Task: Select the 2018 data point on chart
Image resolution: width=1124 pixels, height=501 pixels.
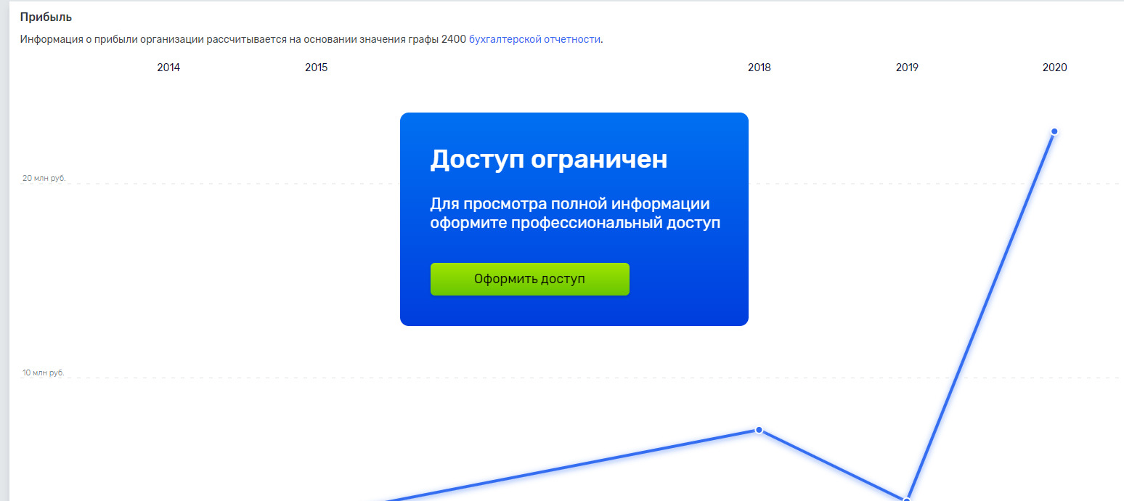Action: click(x=759, y=430)
